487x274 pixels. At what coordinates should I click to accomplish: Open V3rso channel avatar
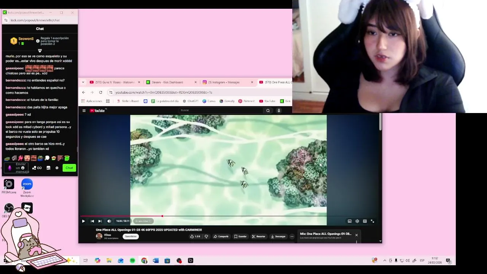point(99,236)
